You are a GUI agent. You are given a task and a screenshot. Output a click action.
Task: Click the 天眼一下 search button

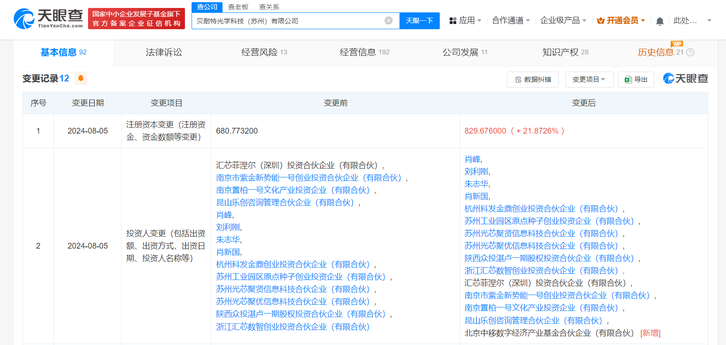pos(419,21)
